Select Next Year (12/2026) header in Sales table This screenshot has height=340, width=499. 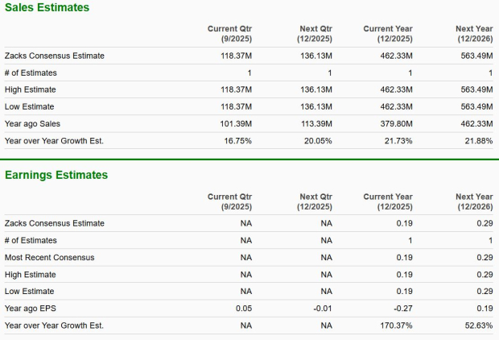[x=474, y=33]
